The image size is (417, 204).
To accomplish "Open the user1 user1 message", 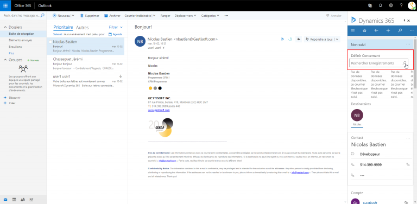I will tap(85, 81).
